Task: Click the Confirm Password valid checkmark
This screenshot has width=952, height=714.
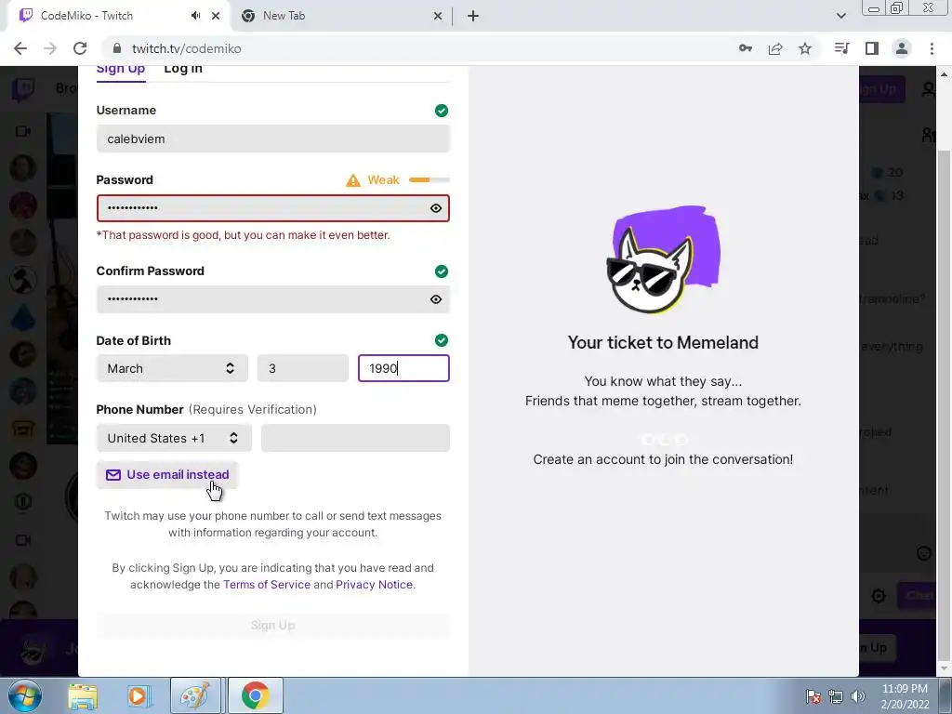Action: (442, 271)
